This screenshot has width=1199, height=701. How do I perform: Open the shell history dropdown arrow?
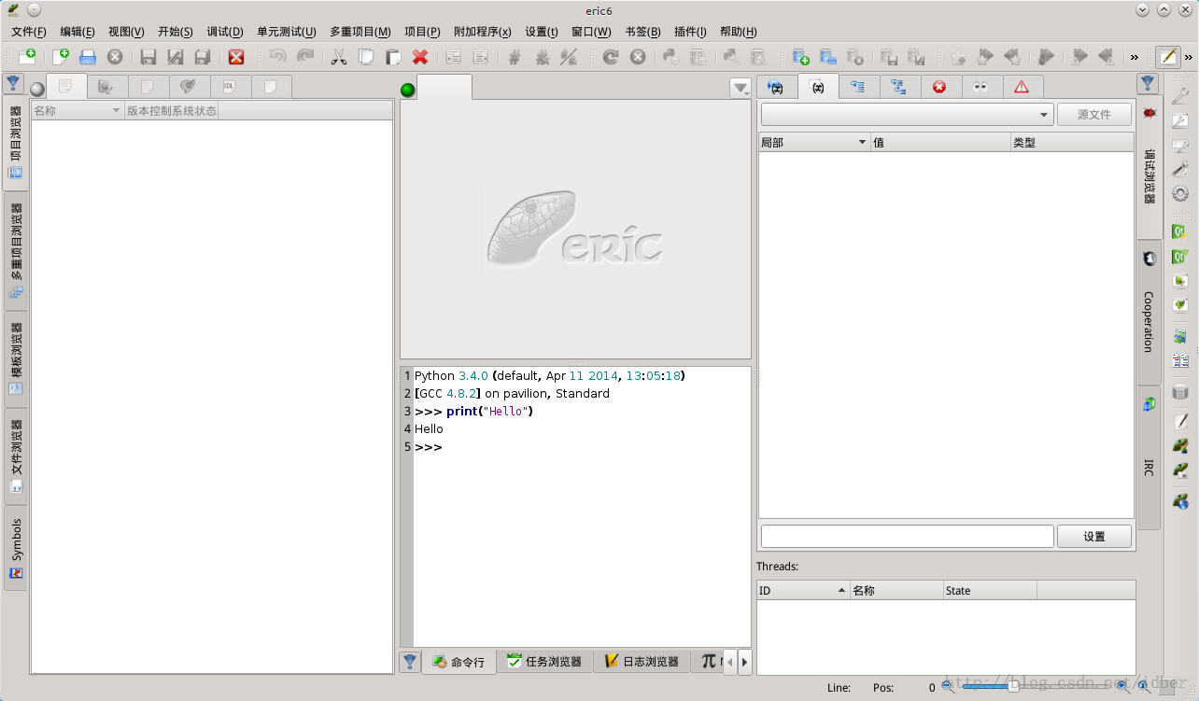tap(741, 87)
